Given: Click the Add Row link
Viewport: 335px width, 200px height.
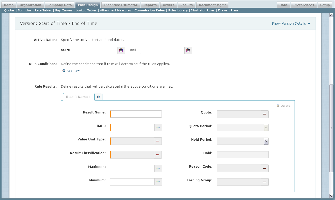Looking at the screenshot, I should (73, 71).
